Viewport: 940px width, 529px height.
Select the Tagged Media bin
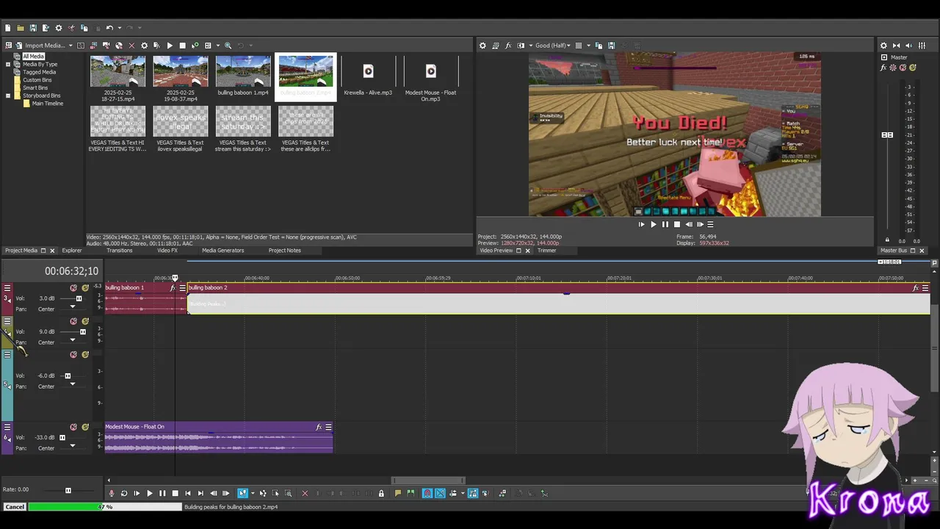tap(39, 72)
